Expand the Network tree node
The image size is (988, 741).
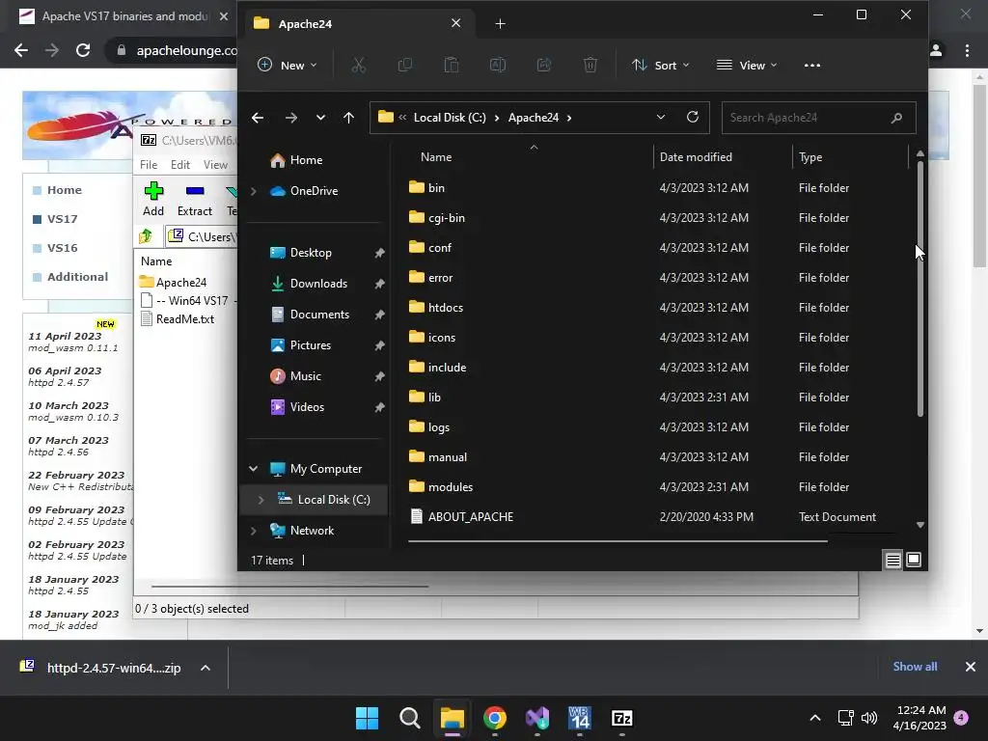254,531
